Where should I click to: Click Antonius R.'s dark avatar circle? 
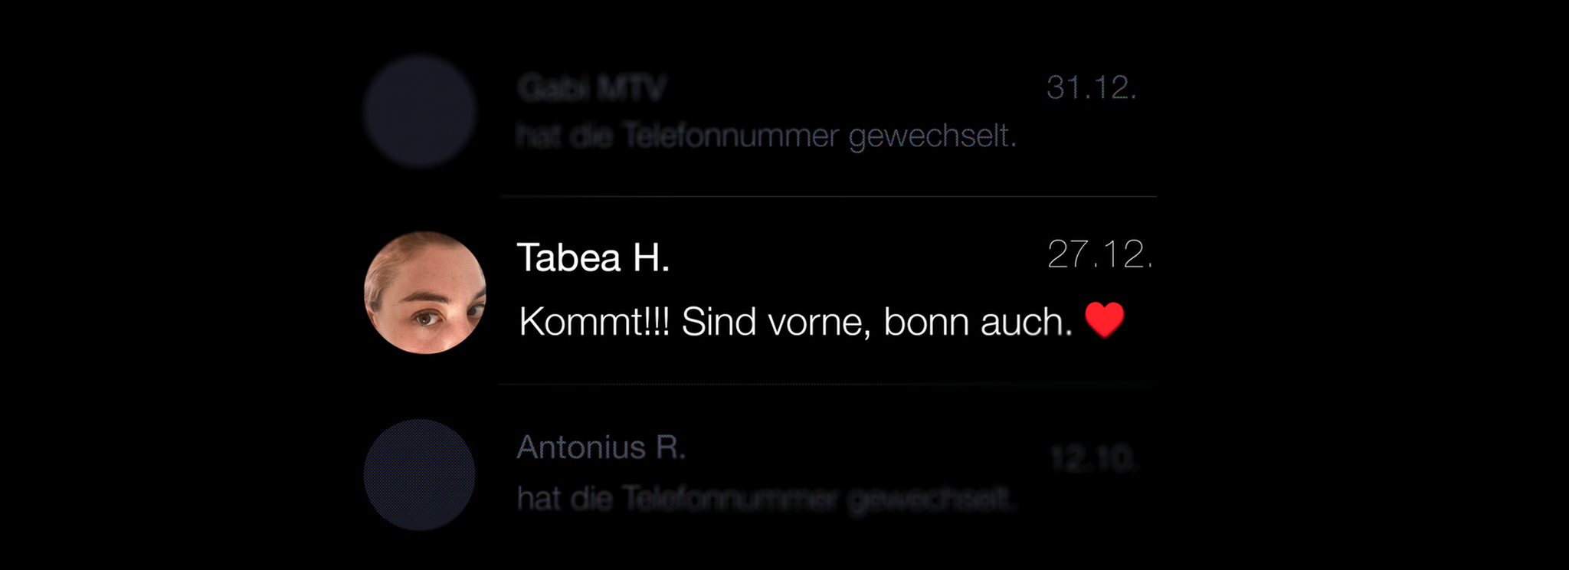(419, 475)
